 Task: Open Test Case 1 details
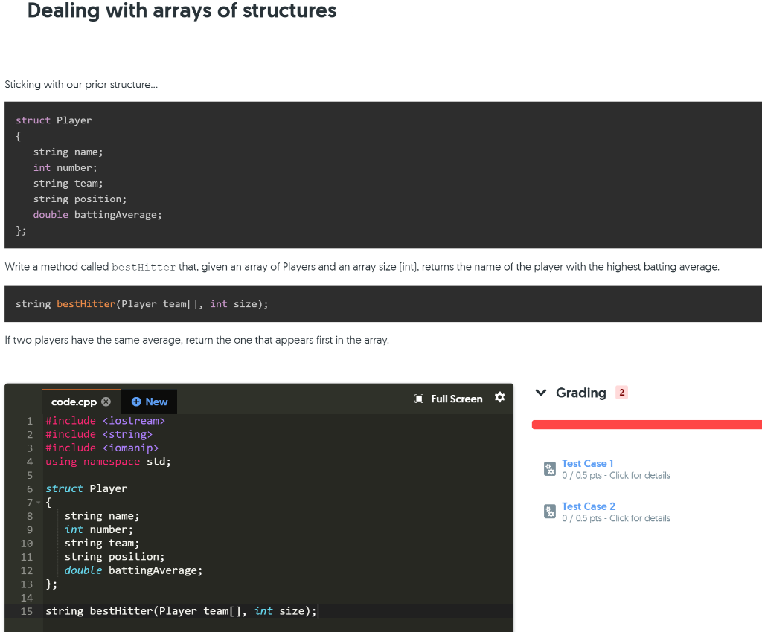pos(588,463)
